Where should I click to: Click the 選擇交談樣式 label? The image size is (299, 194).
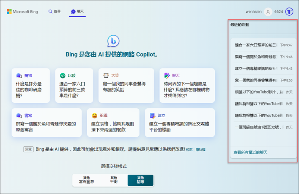[114, 166]
